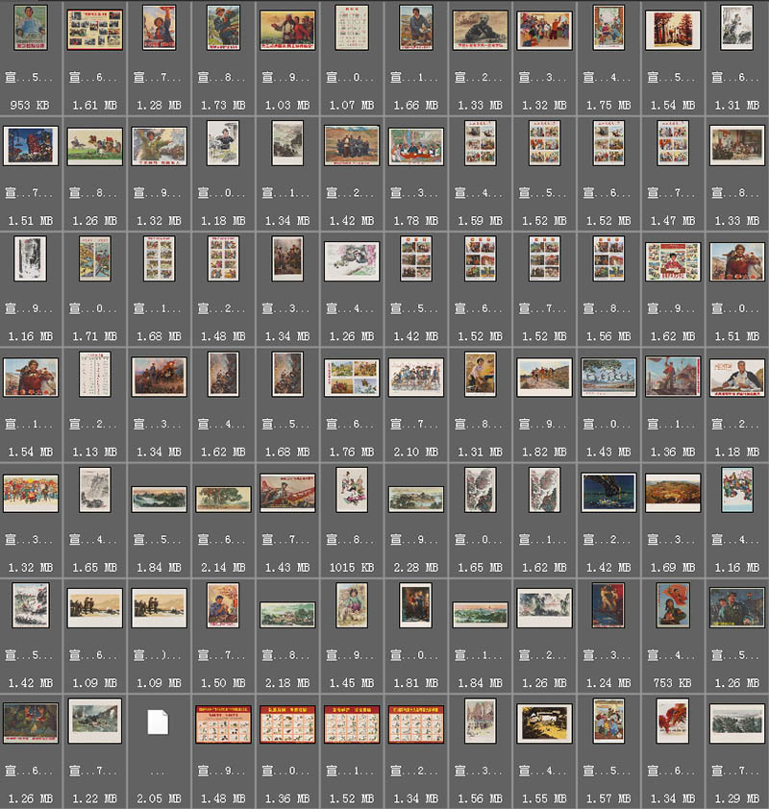769x809 pixels.
Task: Select the image thumbnail sized 2.10 MB
Action: 415,377
